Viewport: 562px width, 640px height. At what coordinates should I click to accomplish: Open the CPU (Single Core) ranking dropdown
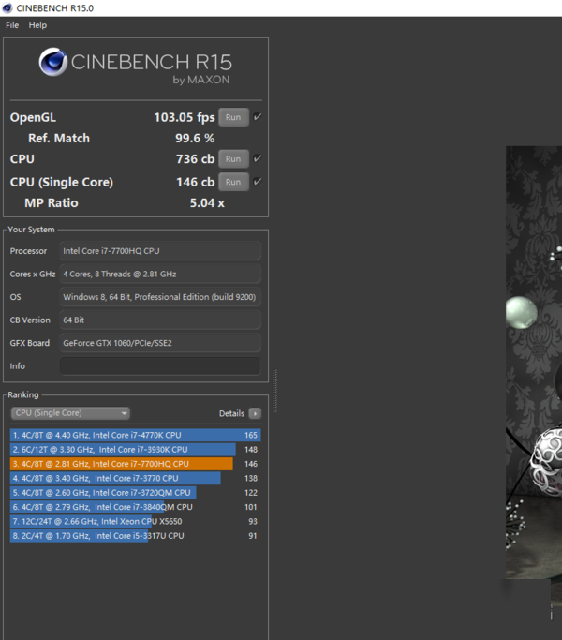tap(70, 413)
